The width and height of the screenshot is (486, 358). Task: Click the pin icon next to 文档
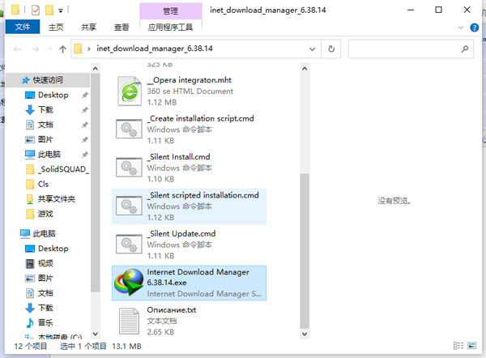(85, 125)
